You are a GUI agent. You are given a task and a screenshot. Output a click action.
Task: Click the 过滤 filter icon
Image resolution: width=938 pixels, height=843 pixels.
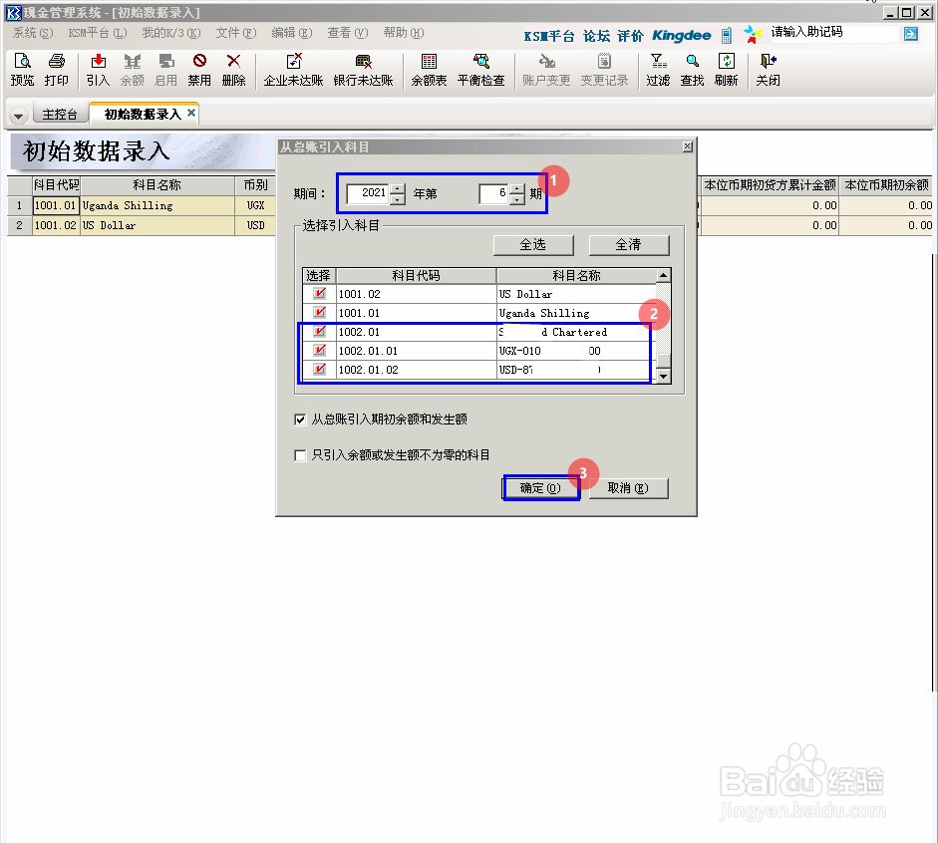click(x=658, y=70)
